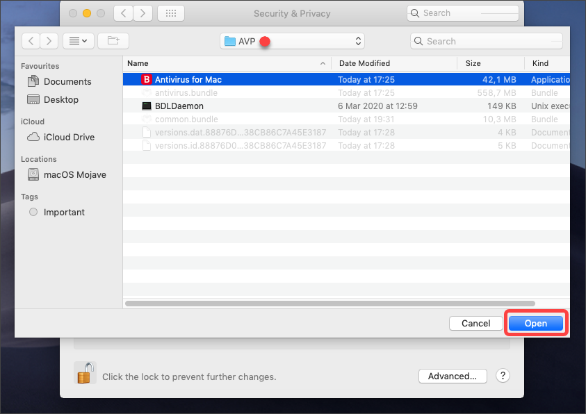586x414 pixels.
Task: Click the Desktop icon in sidebar
Action: 33,99
